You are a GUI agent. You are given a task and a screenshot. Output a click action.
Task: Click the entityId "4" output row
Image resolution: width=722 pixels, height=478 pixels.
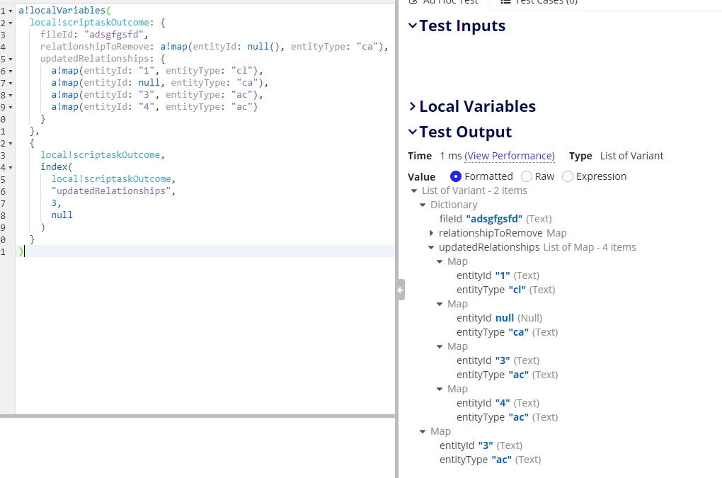498,403
